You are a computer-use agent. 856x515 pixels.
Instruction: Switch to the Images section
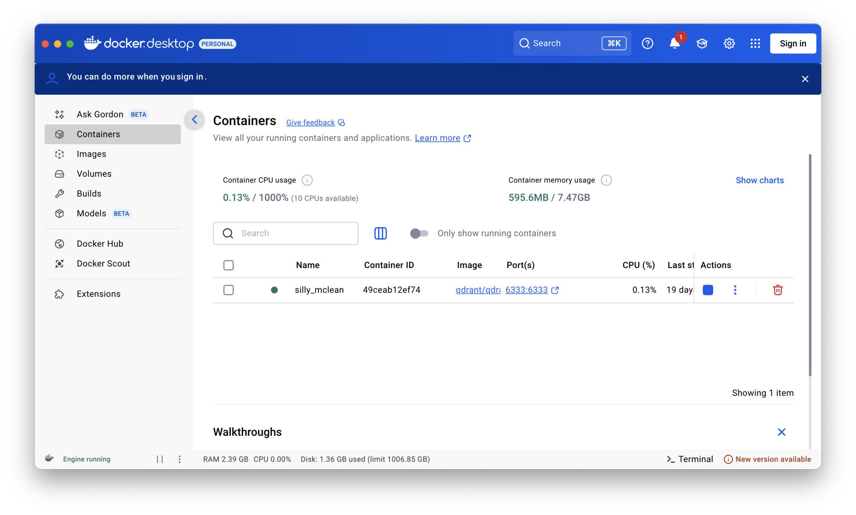[x=91, y=154]
